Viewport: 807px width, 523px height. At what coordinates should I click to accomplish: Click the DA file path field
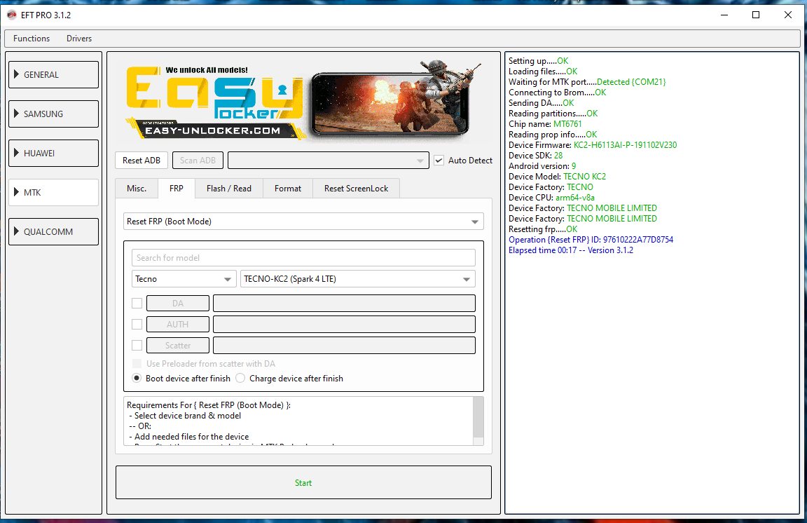345,303
